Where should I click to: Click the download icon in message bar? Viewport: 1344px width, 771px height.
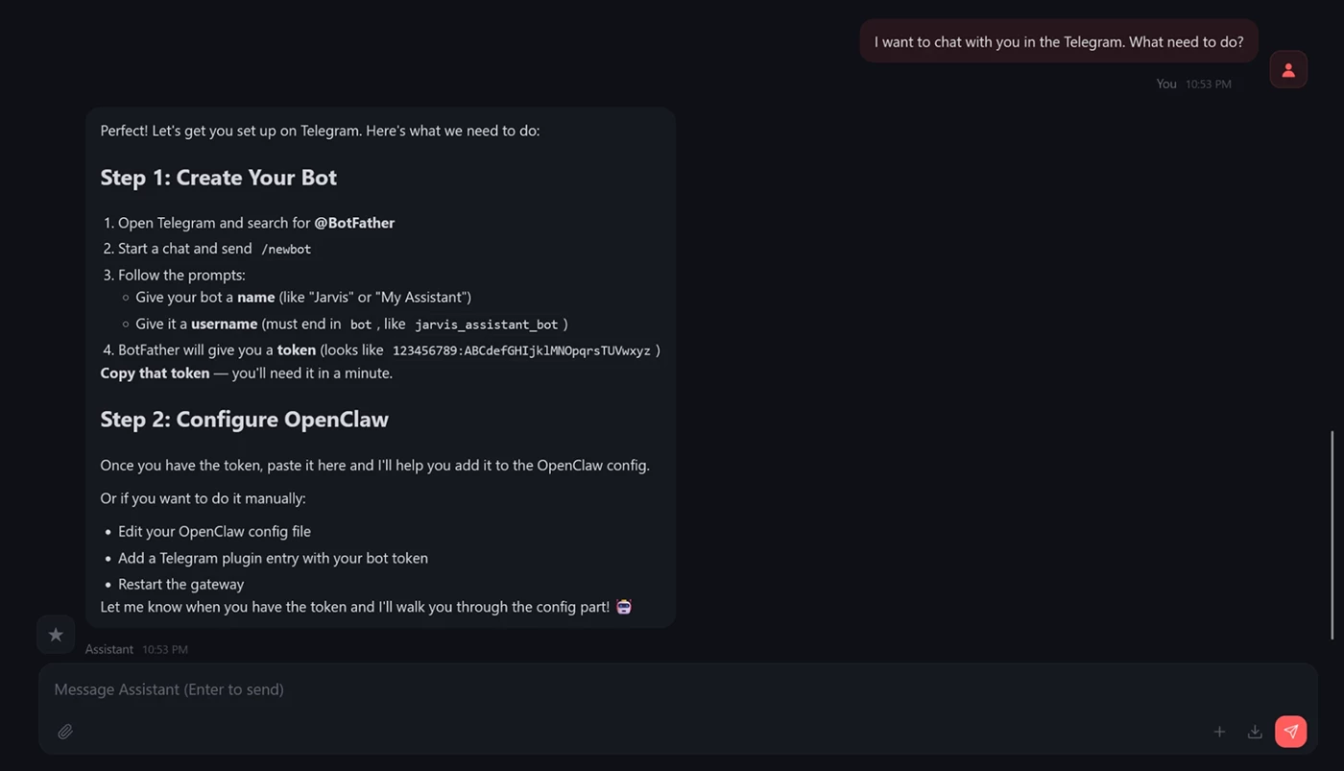click(1255, 732)
